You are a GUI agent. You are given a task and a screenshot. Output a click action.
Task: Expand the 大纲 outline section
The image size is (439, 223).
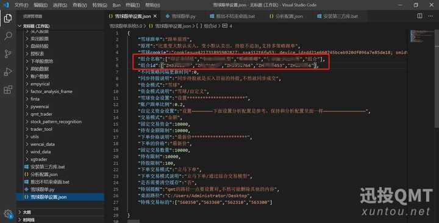tap(27, 213)
